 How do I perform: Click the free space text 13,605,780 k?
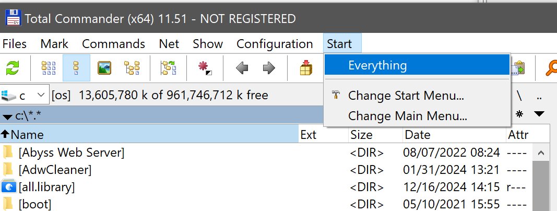click(x=114, y=95)
